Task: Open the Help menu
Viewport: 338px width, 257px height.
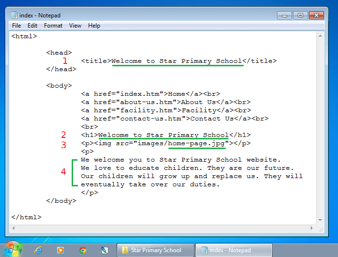Action: point(94,26)
